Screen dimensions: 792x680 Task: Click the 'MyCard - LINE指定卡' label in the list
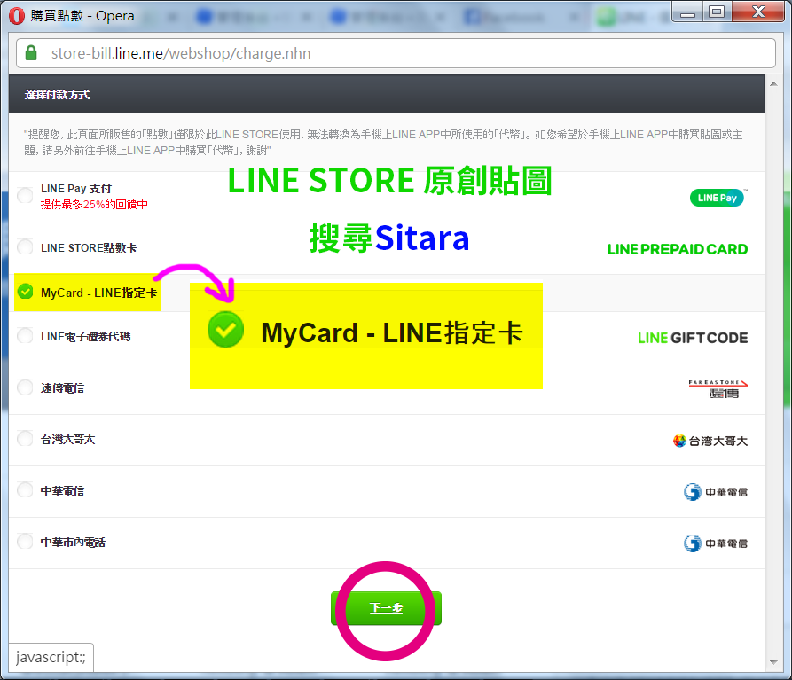(99, 293)
